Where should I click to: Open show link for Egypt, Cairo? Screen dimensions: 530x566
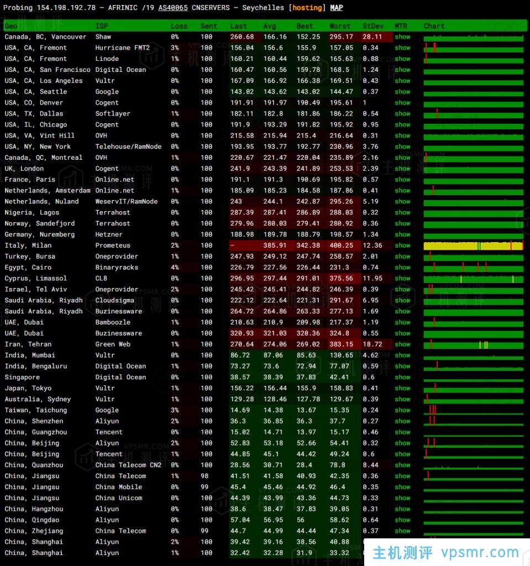[x=402, y=268]
